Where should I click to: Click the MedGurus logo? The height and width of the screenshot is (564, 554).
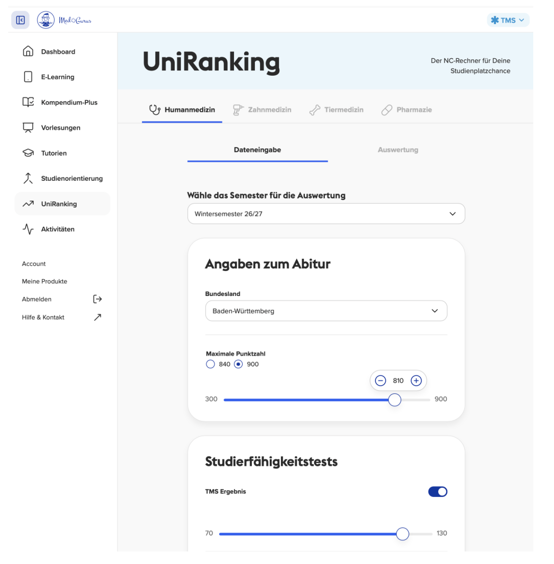pos(64,20)
